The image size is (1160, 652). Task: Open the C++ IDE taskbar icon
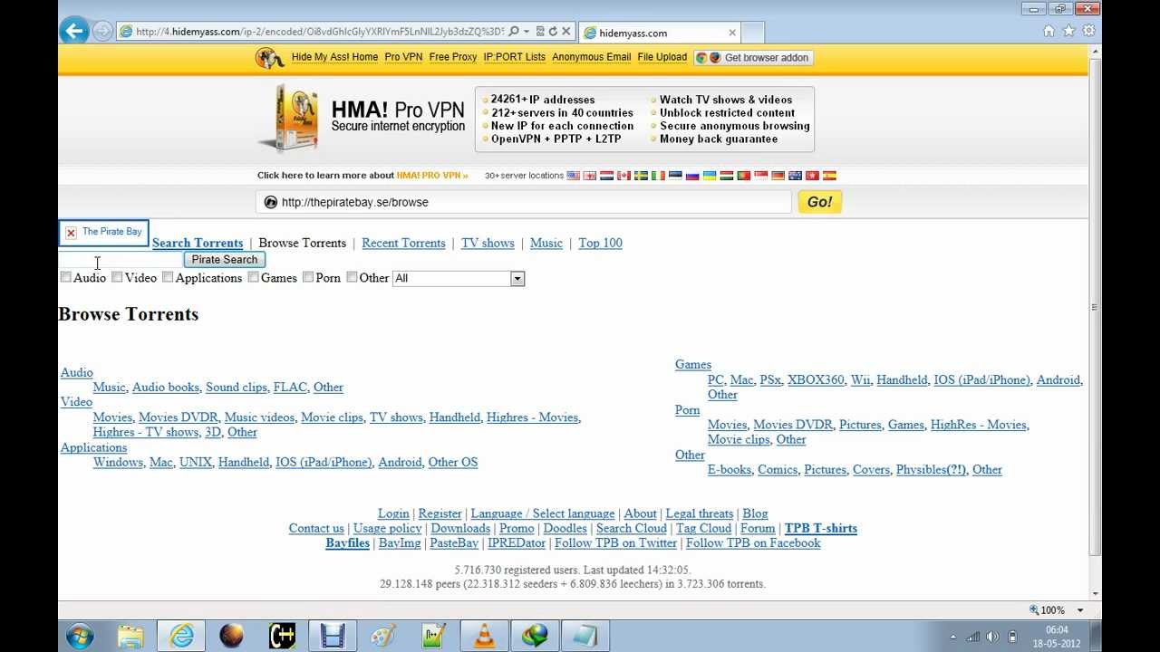pos(283,636)
